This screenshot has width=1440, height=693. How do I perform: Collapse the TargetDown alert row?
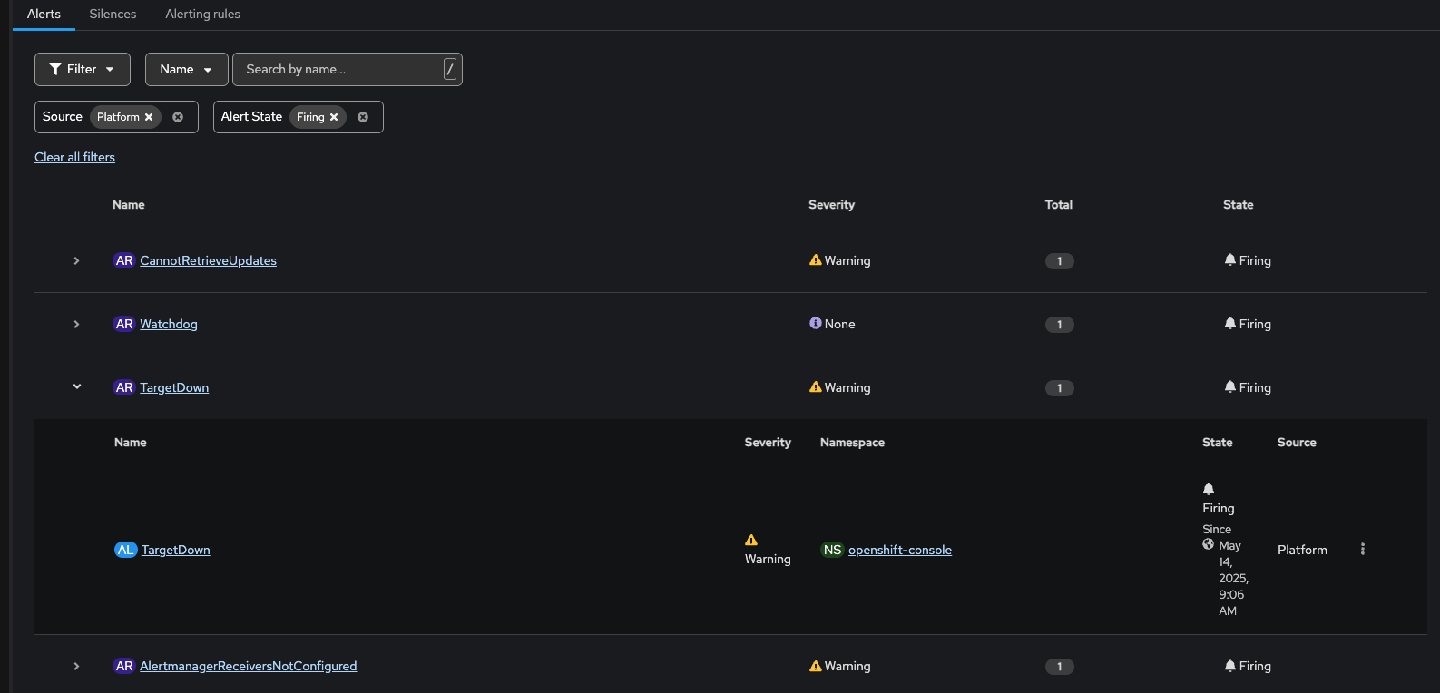pos(76,387)
